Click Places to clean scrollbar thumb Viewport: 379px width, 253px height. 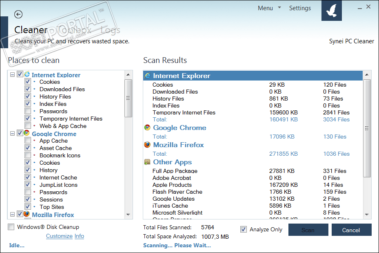[x=129, y=98]
